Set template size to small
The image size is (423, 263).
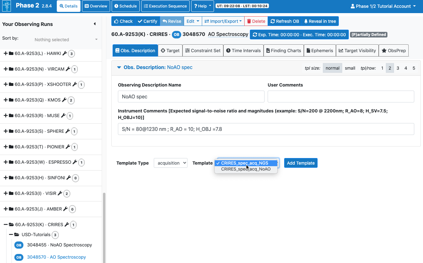[x=350, y=68]
